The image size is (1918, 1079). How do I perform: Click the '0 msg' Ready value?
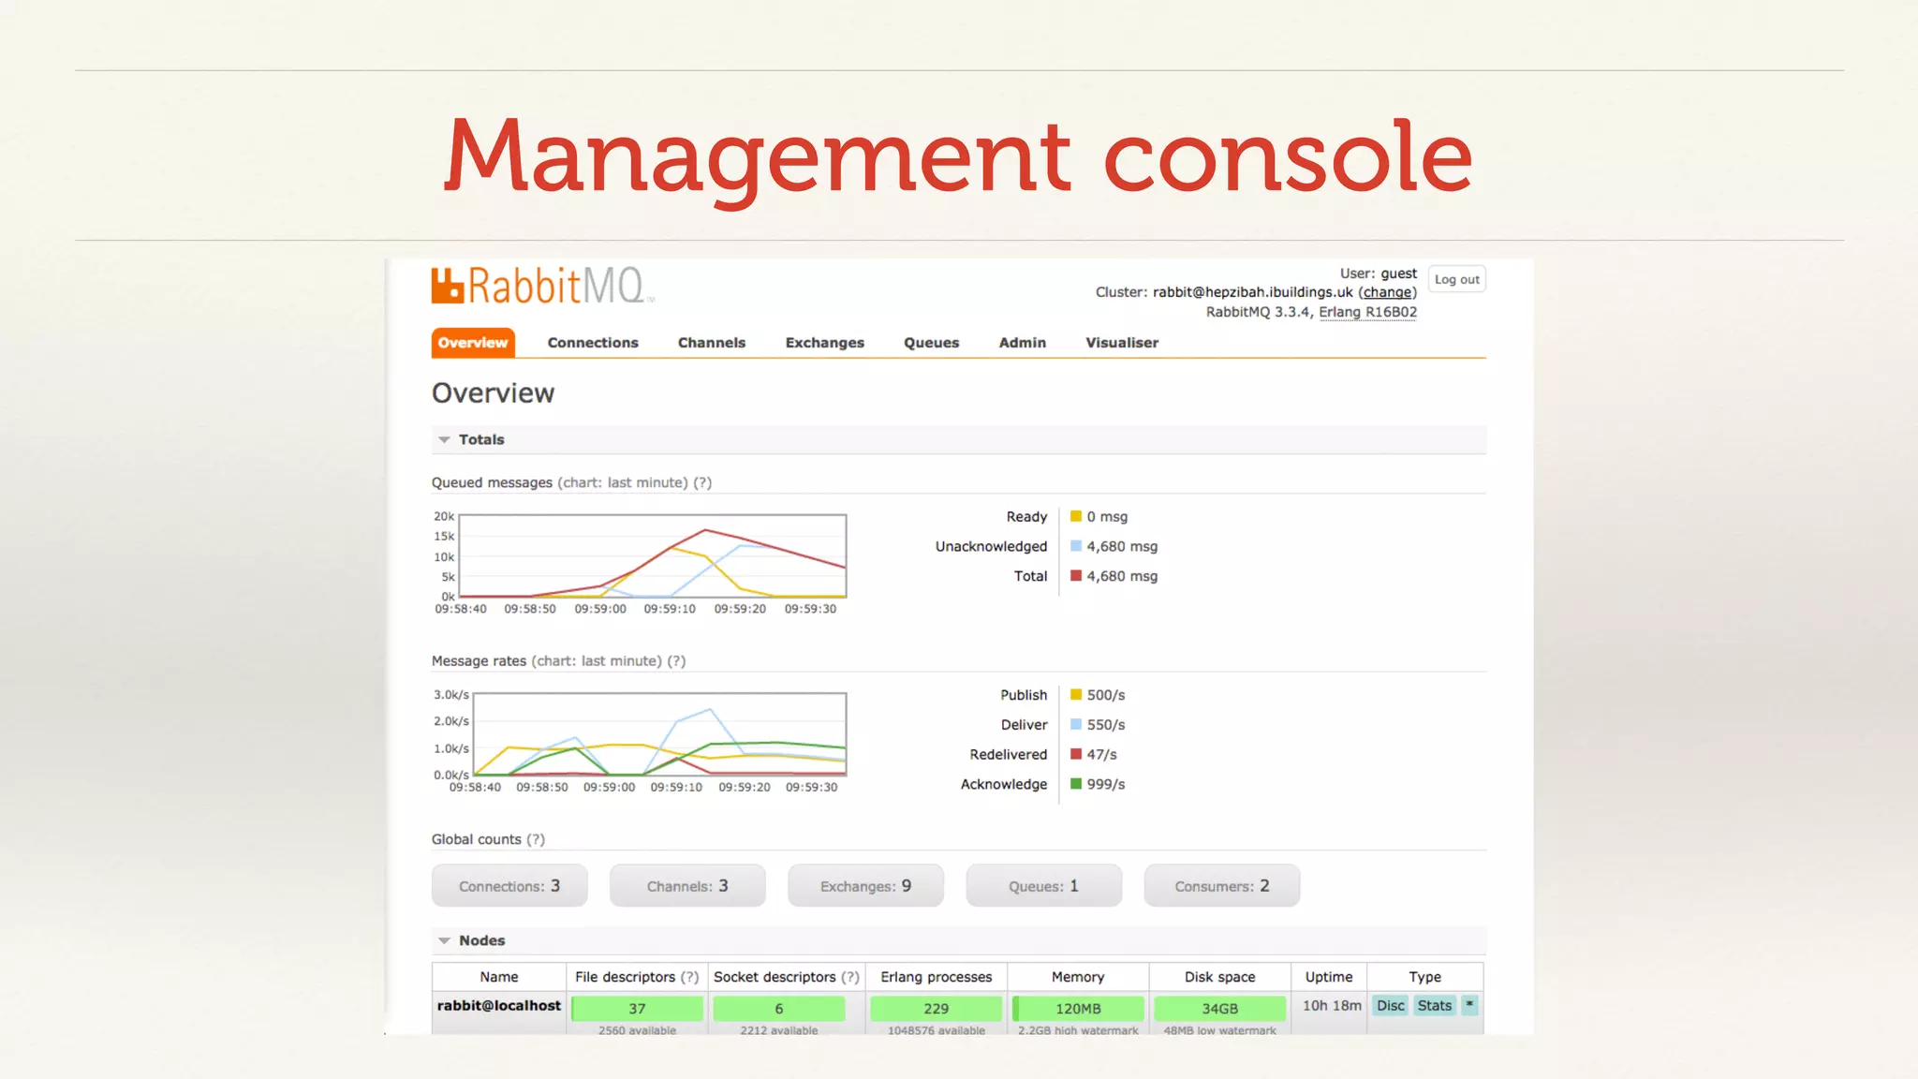1107,517
